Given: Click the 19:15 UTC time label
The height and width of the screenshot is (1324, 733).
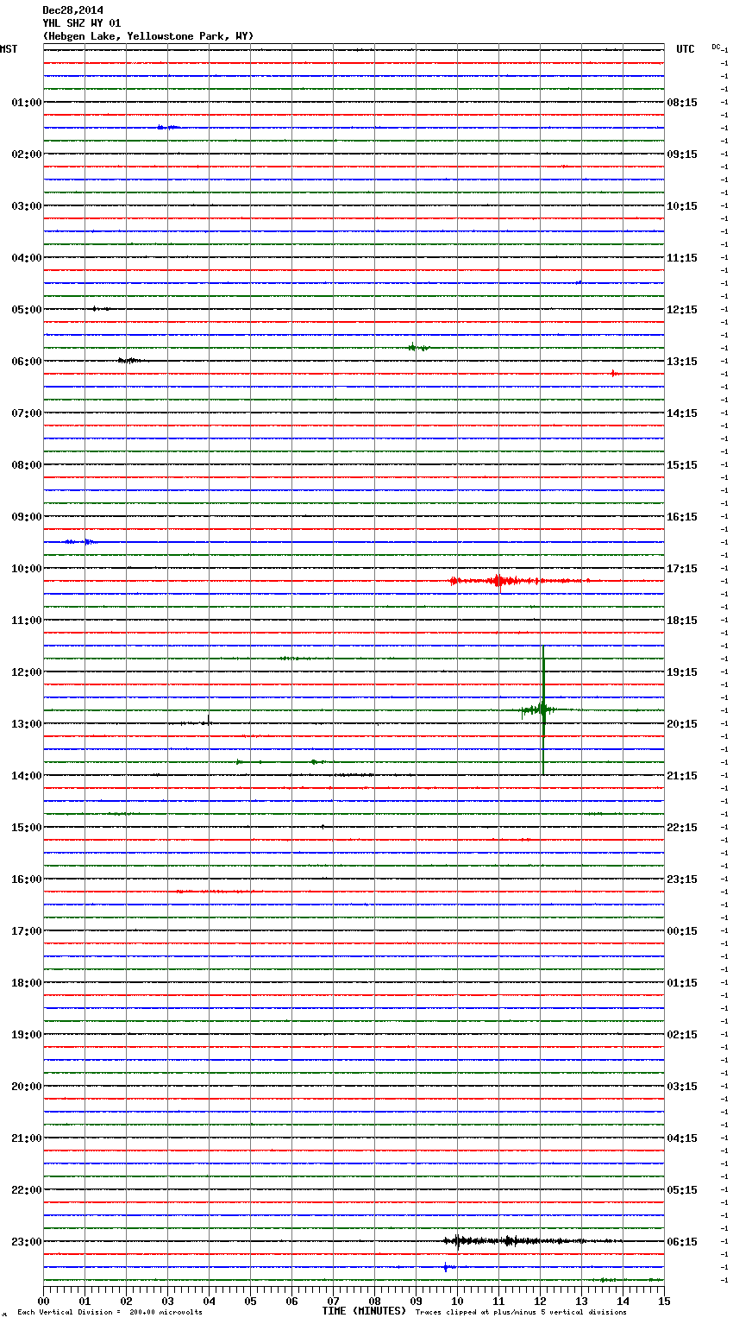Looking at the screenshot, I should coord(682,672).
